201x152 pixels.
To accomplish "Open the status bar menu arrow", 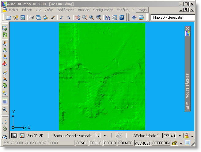I will coord(181,144).
